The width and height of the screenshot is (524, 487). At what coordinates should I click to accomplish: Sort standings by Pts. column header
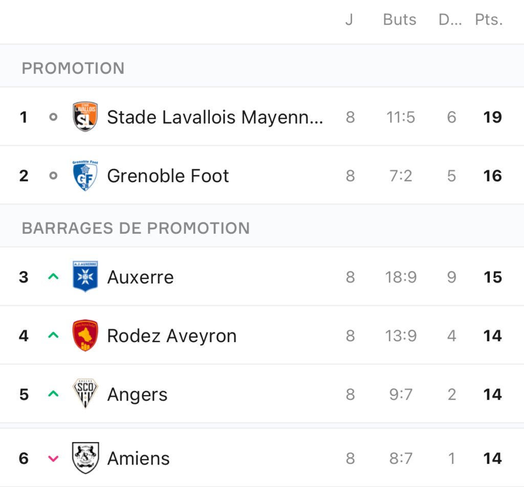489,20
